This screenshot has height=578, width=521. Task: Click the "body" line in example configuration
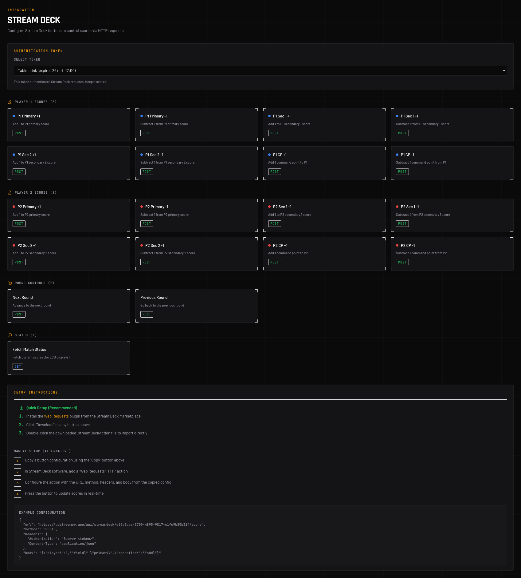pos(92,553)
